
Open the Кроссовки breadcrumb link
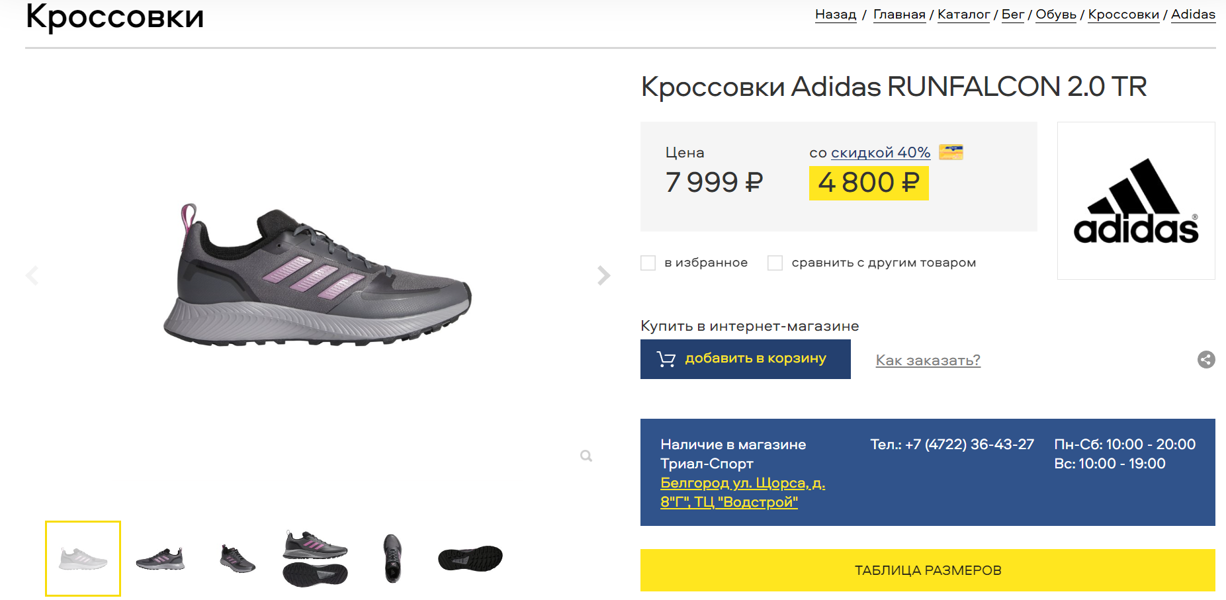click(1123, 14)
